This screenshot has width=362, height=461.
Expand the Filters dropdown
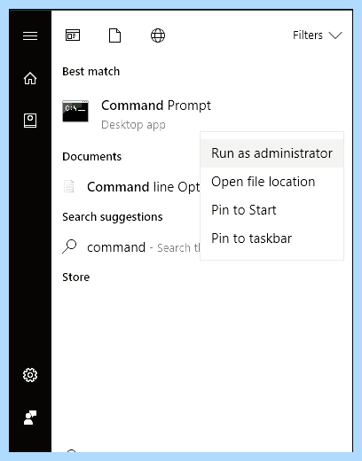[318, 35]
